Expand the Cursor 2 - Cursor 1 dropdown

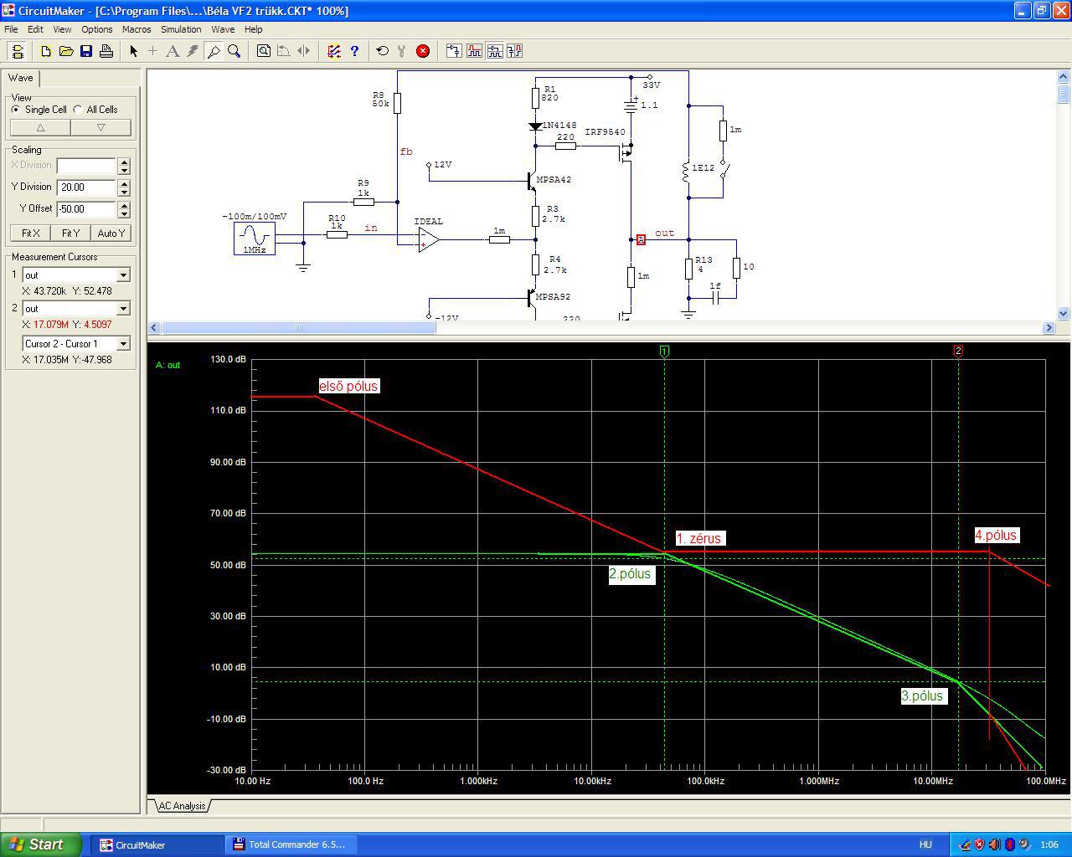point(123,344)
